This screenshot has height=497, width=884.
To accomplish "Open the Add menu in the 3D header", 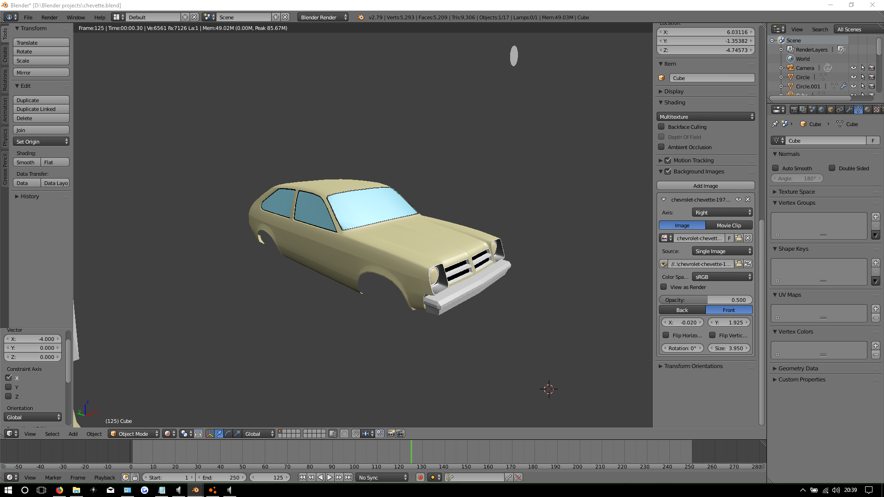I will click(x=73, y=433).
